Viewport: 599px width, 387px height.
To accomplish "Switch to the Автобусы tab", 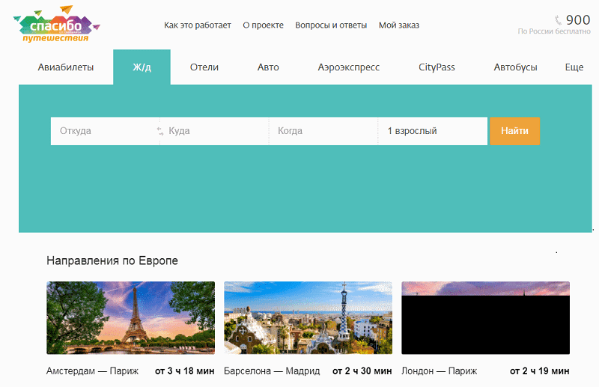I will click(515, 67).
